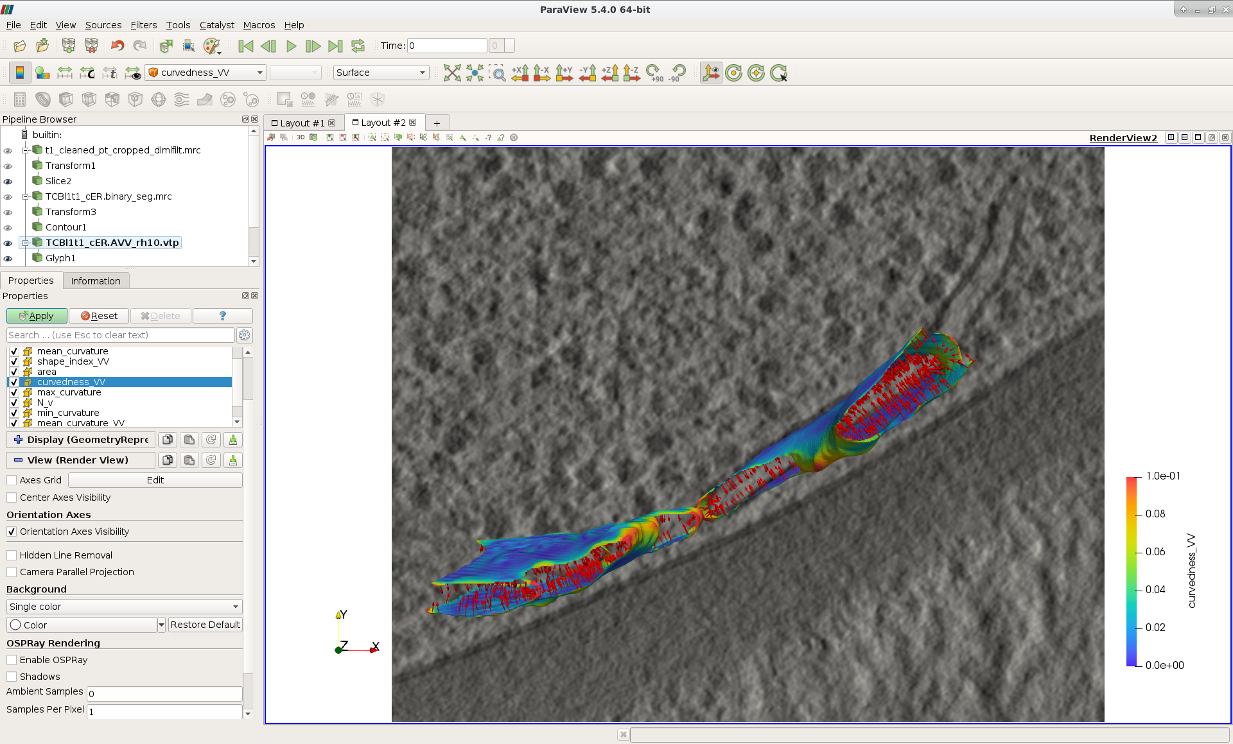
Task: Click the Restore Default button
Action: [205, 625]
